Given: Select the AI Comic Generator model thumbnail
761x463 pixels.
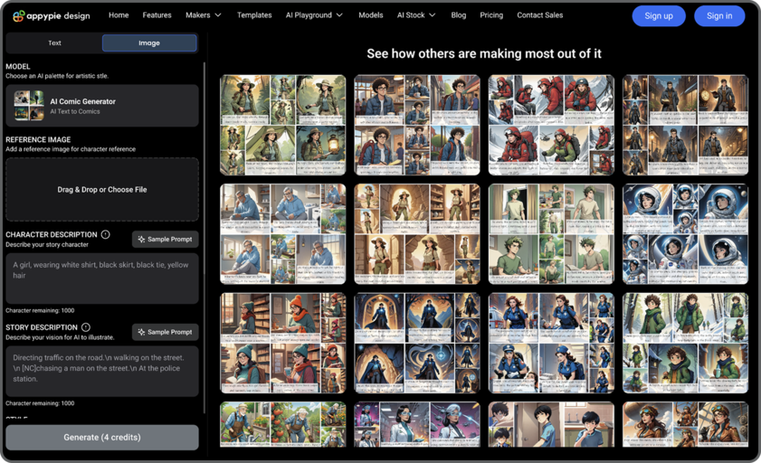Looking at the screenshot, I should [x=29, y=106].
